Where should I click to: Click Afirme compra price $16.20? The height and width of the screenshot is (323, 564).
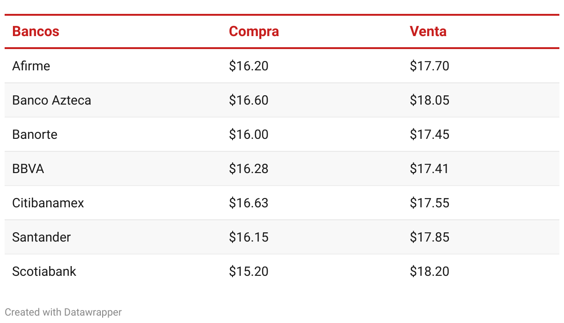click(x=249, y=66)
